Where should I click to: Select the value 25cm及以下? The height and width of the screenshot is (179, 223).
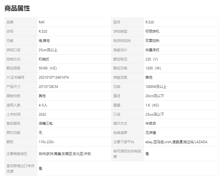[154, 114]
